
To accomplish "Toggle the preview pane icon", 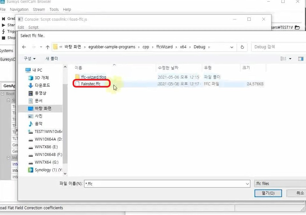I will click(301, 59).
